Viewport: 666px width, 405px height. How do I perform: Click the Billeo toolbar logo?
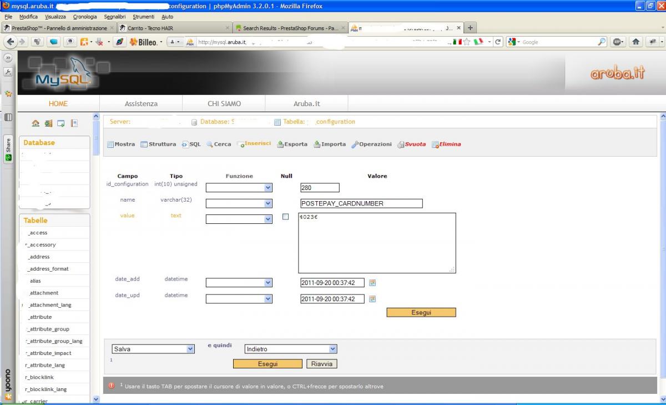[x=144, y=42]
